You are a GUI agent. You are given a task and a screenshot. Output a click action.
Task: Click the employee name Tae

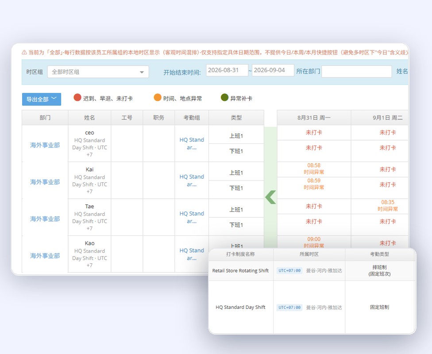click(89, 206)
